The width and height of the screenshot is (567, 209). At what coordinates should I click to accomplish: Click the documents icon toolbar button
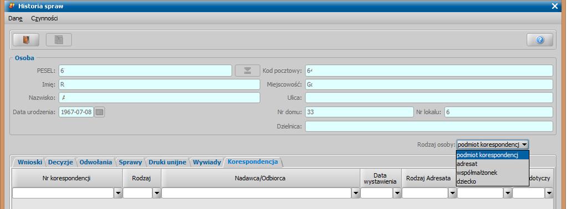click(x=59, y=40)
